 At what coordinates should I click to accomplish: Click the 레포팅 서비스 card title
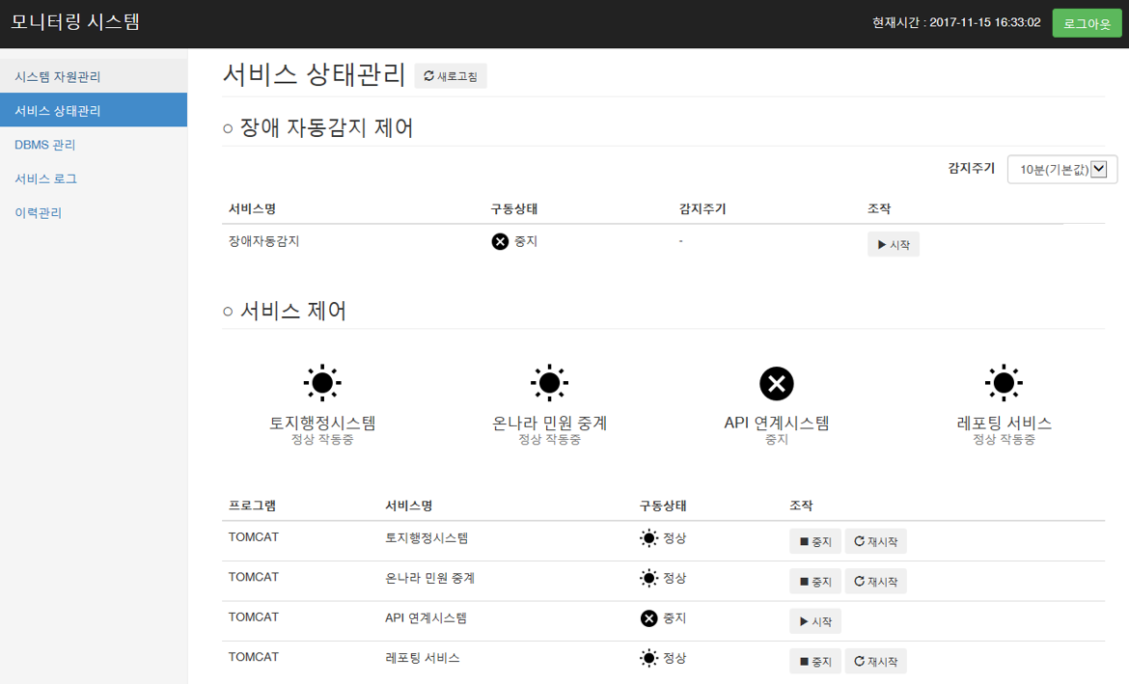click(1004, 423)
